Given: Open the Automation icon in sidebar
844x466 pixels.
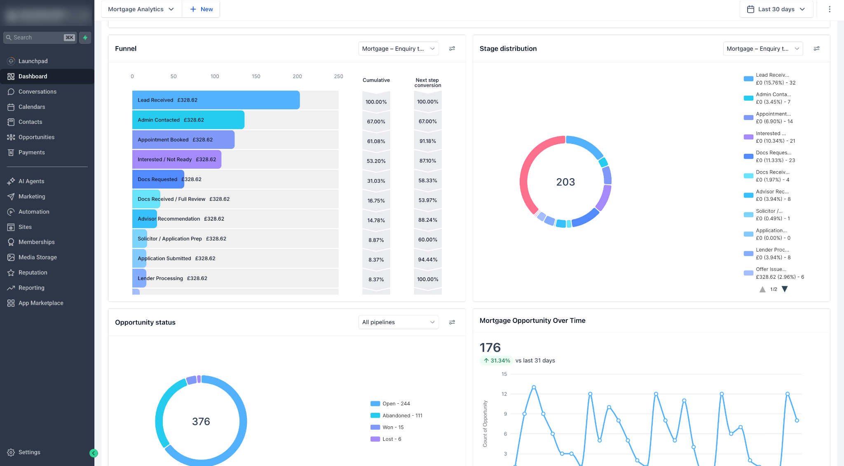Looking at the screenshot, I should [11, 212].
